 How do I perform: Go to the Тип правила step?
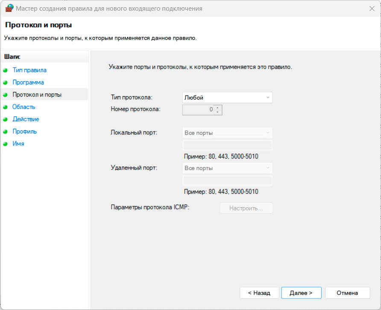[29, 70]
